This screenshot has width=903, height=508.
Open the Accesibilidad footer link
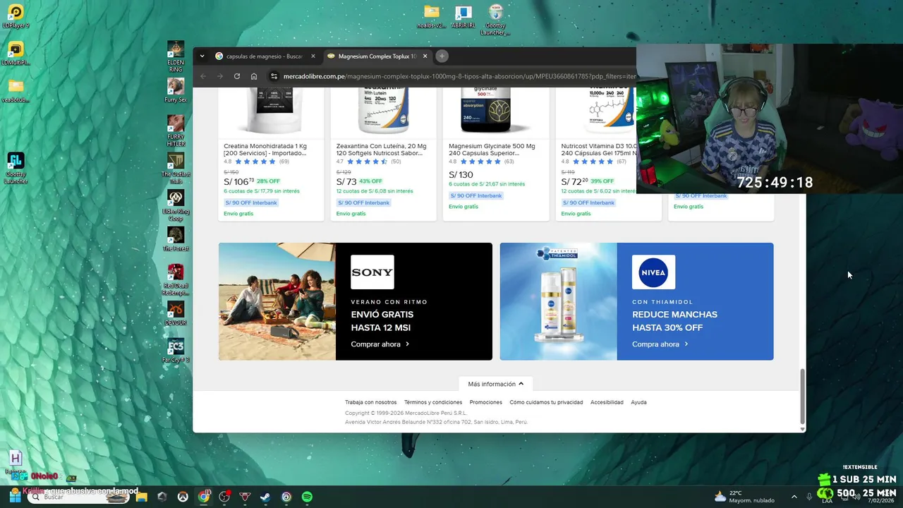pyautogui.click(x=607, y=402)
